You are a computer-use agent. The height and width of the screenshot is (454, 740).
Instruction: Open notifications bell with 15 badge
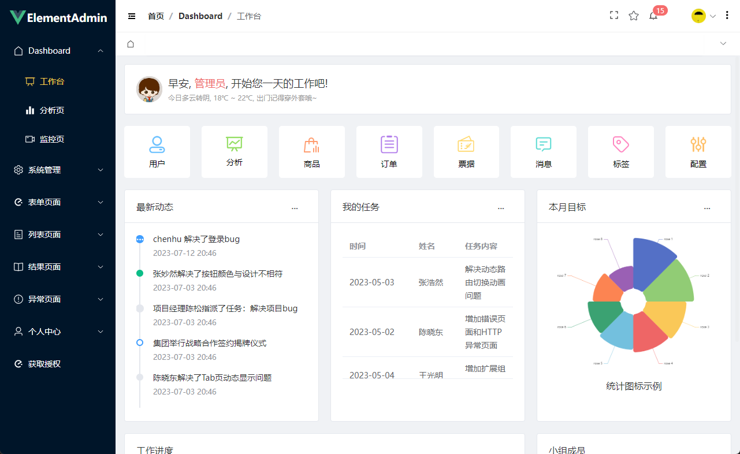pyautogui.click(x=653, y=16)
